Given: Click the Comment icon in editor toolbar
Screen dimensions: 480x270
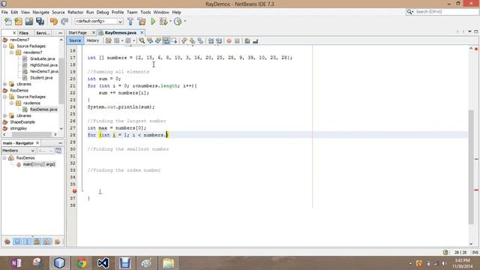Looking at the screenshot, I should point(247,40).
